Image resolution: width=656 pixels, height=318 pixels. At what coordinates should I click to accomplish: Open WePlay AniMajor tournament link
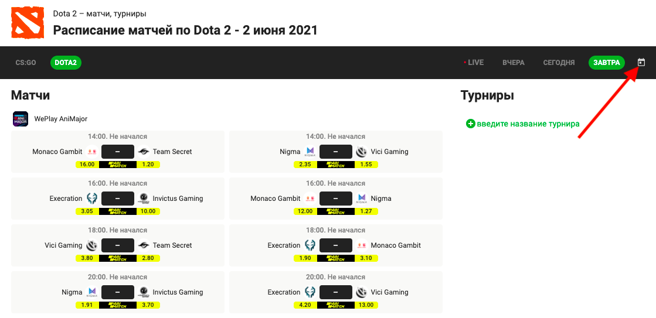(60, 119)
